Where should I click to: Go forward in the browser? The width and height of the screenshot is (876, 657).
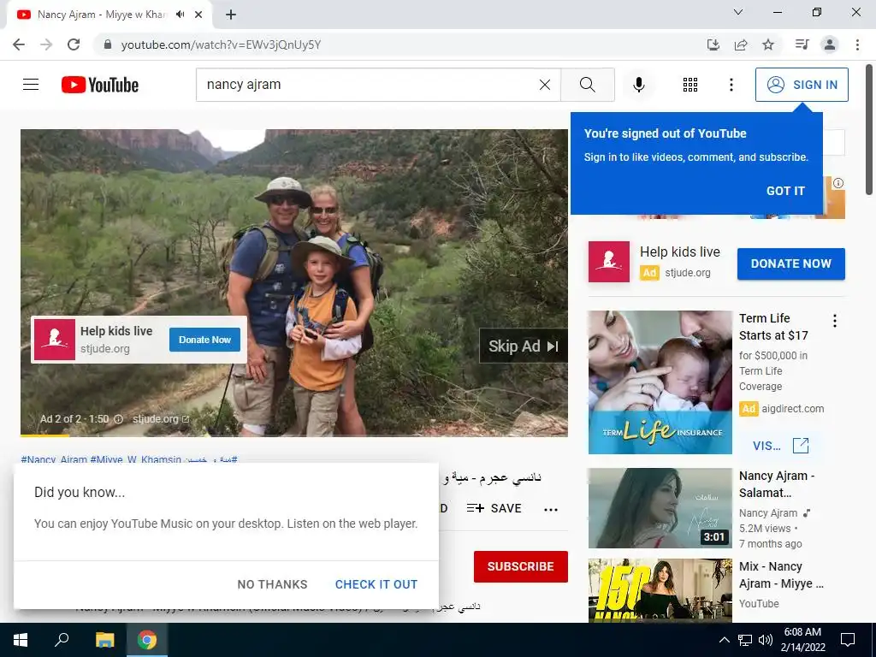pos(46,44)
